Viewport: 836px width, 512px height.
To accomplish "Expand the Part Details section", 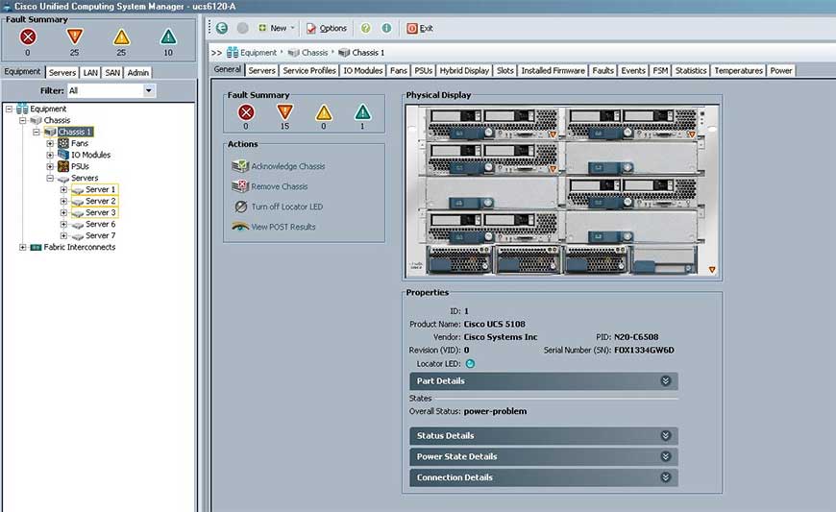I will [x=544, y=381].
